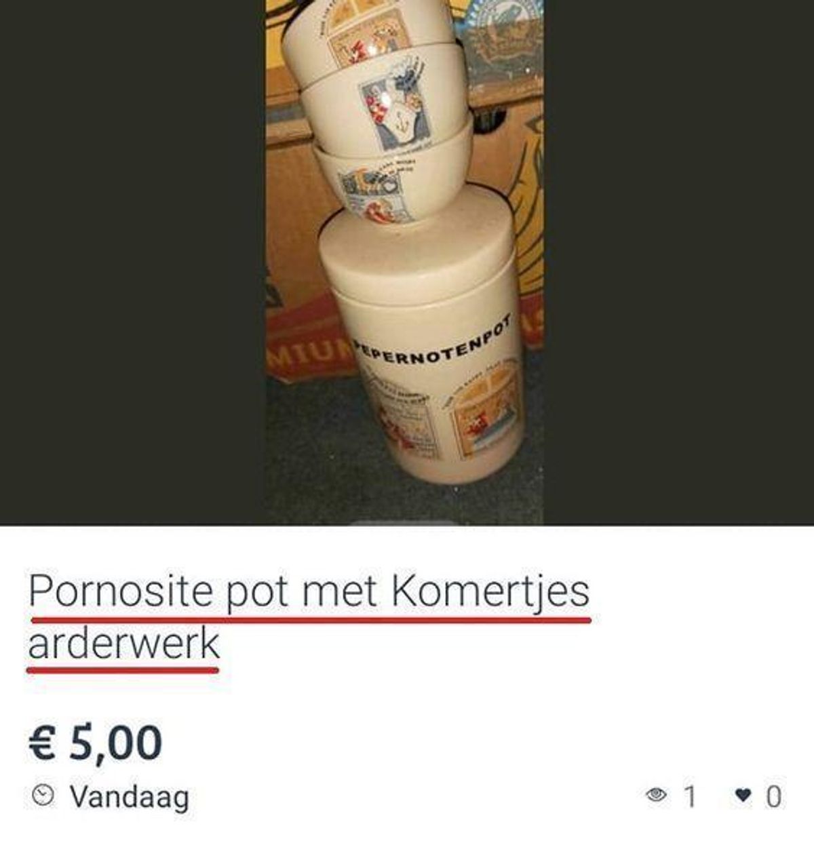Image resolution: width=814 pixels, height=860 pixels.
Task: Click the eye views icon
Action: click(656, 795)
